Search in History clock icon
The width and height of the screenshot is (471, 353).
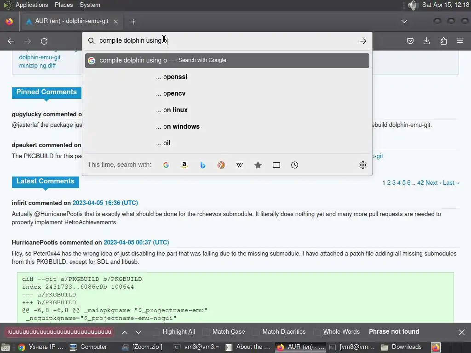click(295, 165)
